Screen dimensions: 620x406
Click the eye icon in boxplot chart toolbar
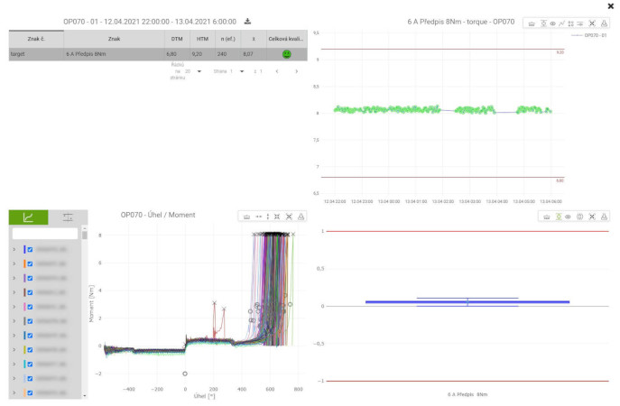[x=569, y=217]
